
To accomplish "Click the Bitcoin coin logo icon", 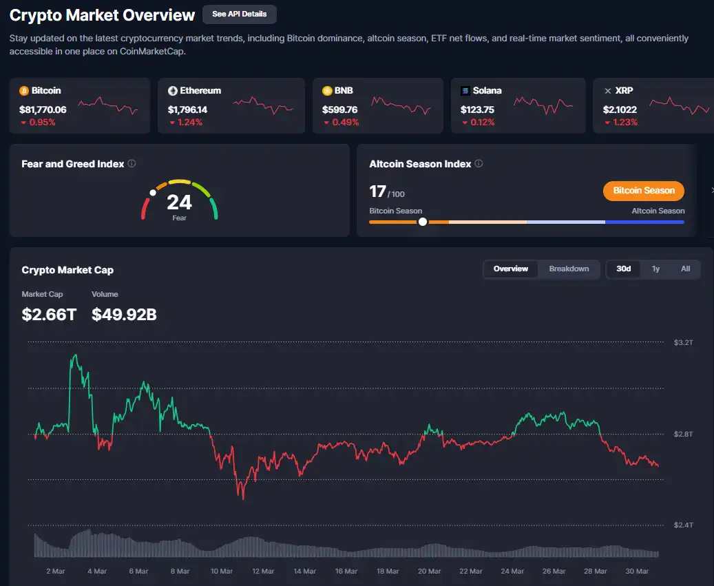I will click(x=24, y=91).
